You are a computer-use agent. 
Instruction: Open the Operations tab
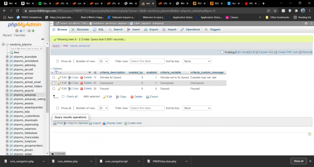(190, 30)
